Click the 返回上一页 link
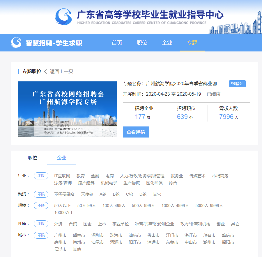The image size is (262, 257). pos(61,72)
